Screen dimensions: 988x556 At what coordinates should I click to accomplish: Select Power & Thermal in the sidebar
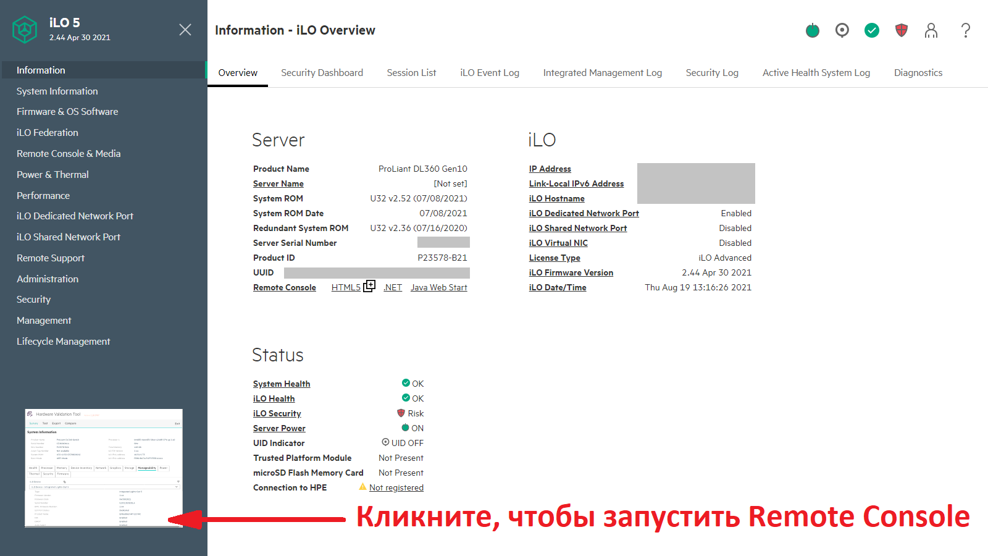click(52, 175)
